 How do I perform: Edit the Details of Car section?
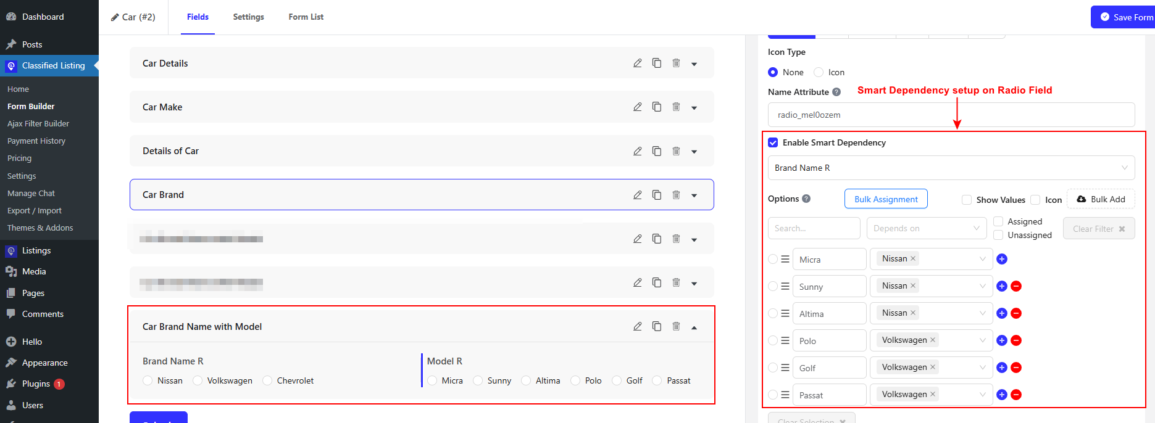pyautogui.click(x=638, y=150)
